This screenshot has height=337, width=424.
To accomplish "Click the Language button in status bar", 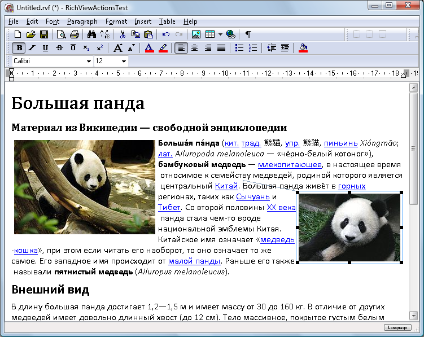I will (x=397, y=327).
